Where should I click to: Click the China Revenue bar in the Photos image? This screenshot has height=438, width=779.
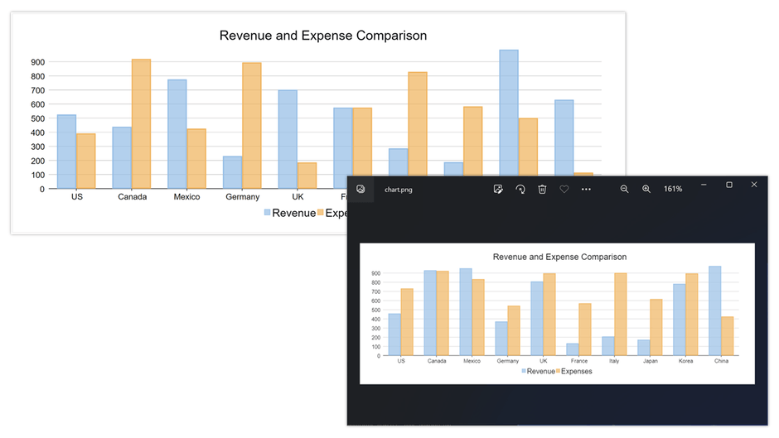(x=714, y=310)
